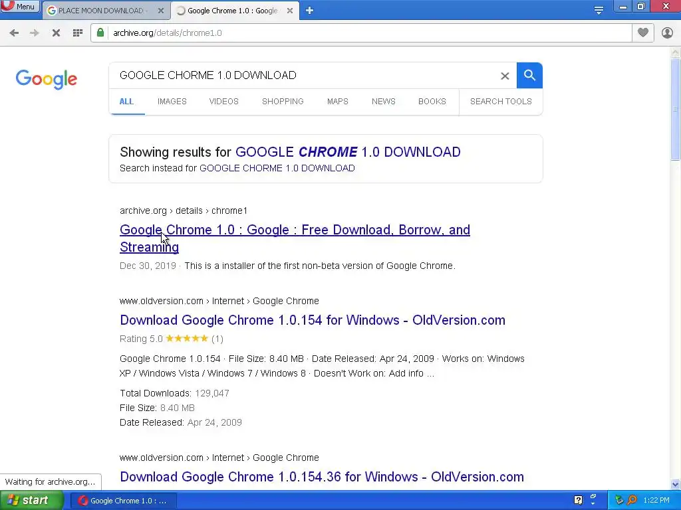Open Google Chrome 1.0 archive.org result
This screenshot has height=510, width=681.
pyautogui.click(x=295, y=238)
